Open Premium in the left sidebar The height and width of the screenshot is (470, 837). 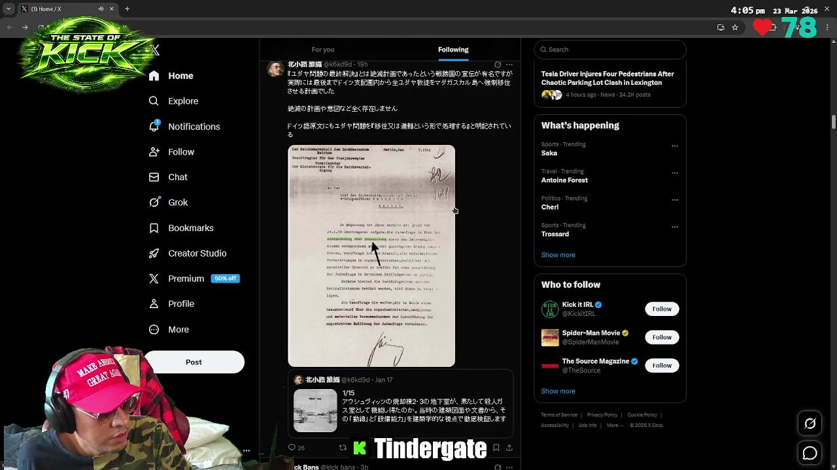click(x=177, y=279)
